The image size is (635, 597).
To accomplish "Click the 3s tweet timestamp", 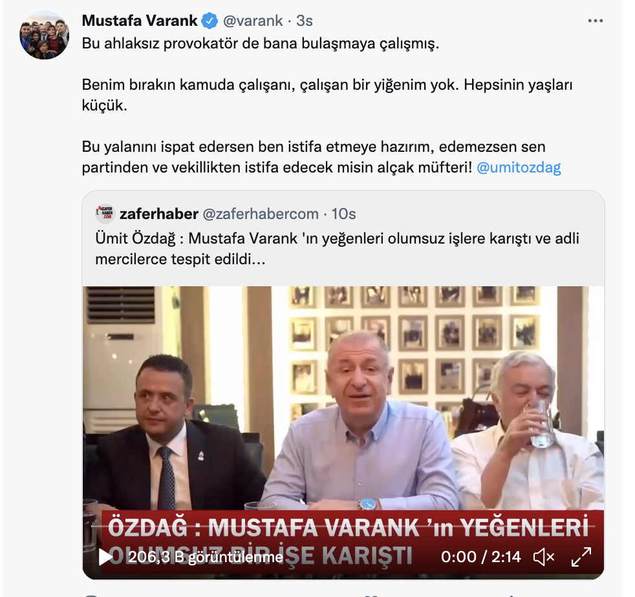I will [304, 21].
